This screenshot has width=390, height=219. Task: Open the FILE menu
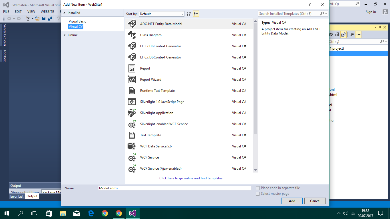click(6, 12)
